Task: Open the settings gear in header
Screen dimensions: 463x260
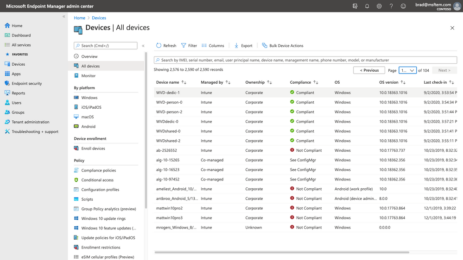Action: click(379, 6)
